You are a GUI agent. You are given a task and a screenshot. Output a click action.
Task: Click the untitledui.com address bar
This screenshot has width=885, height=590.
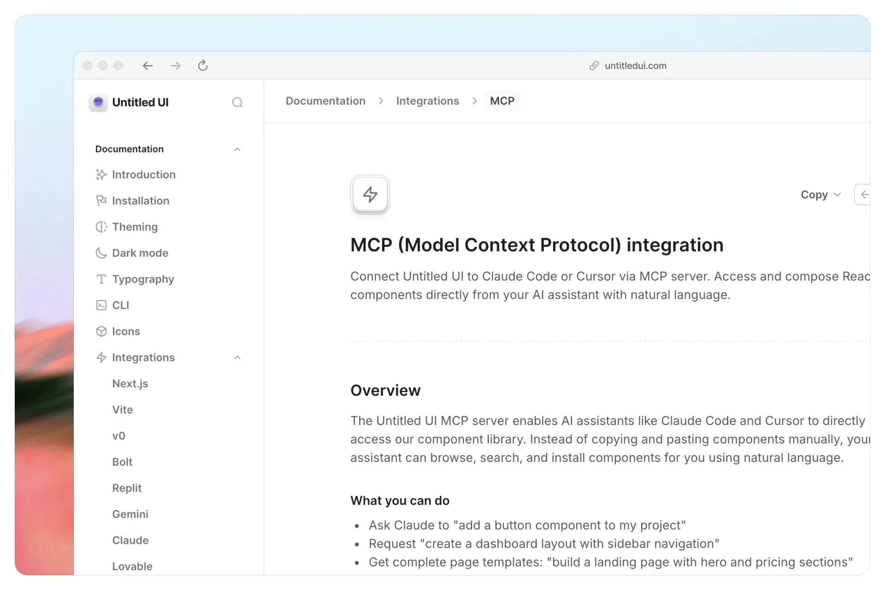[636, 65]
